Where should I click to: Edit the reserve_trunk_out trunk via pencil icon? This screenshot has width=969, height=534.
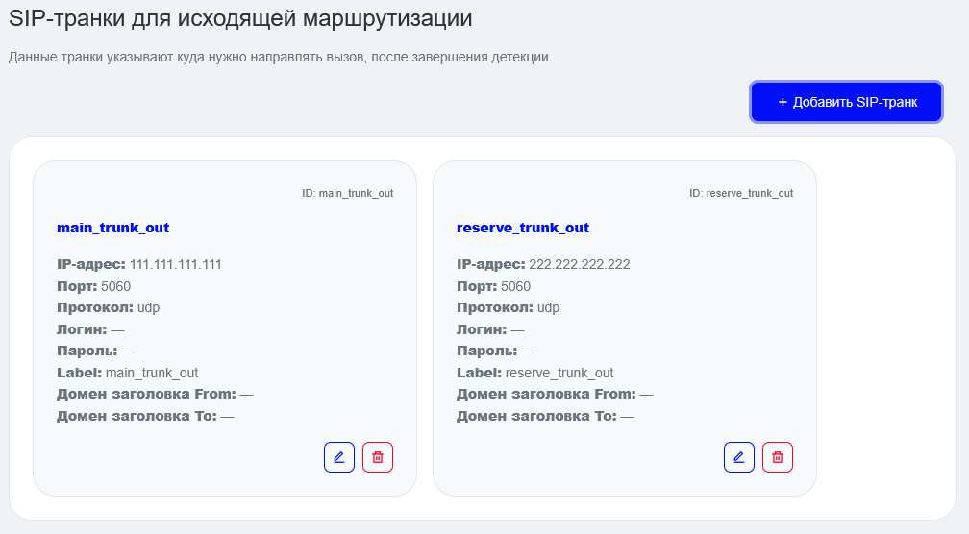tap(739, 457)
